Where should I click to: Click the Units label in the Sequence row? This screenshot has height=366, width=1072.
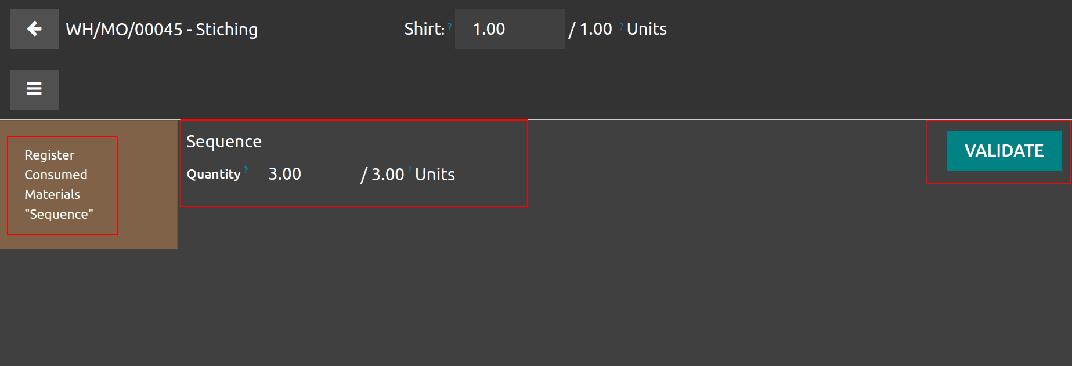coord(435,175)
